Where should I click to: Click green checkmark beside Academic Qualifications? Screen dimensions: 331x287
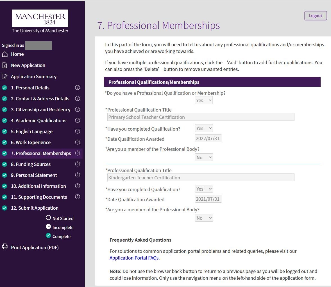click(4, 121)
